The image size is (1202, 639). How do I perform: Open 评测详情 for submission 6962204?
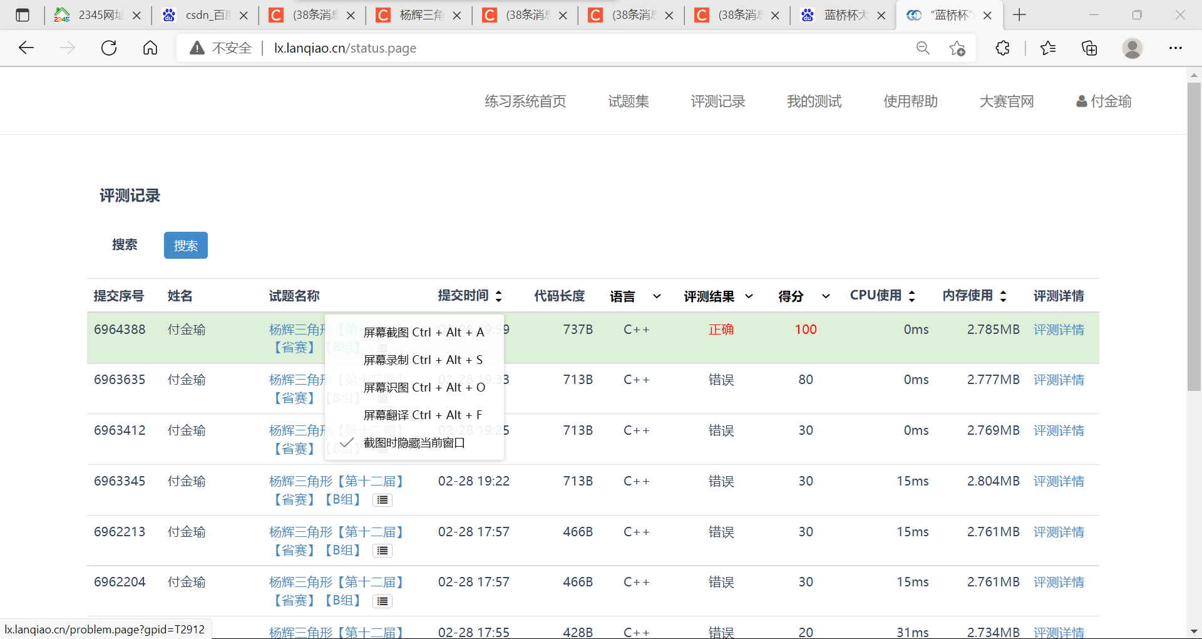[1059, 582]
